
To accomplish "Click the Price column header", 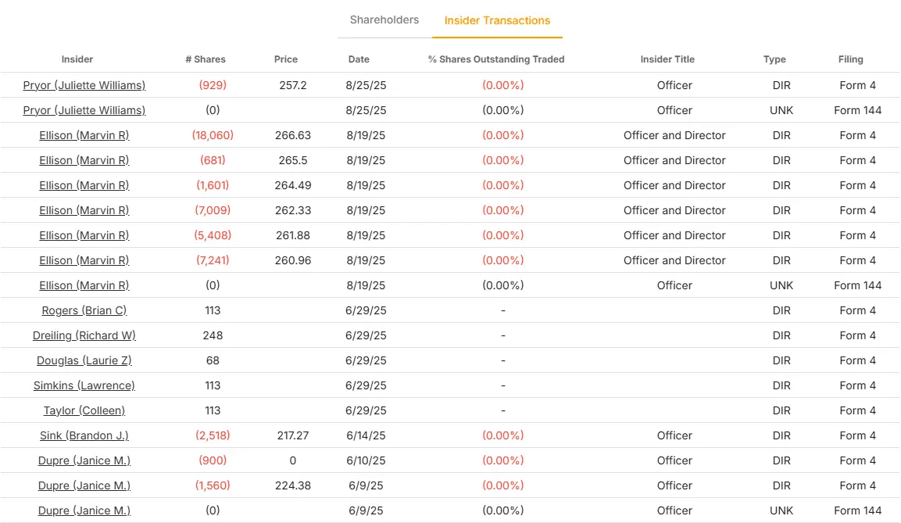I will pos(286,59).
